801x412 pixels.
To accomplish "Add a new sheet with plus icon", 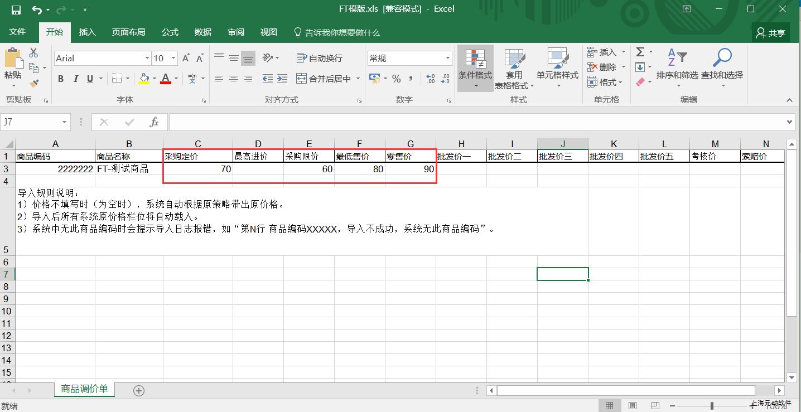I will coord(139,390).
